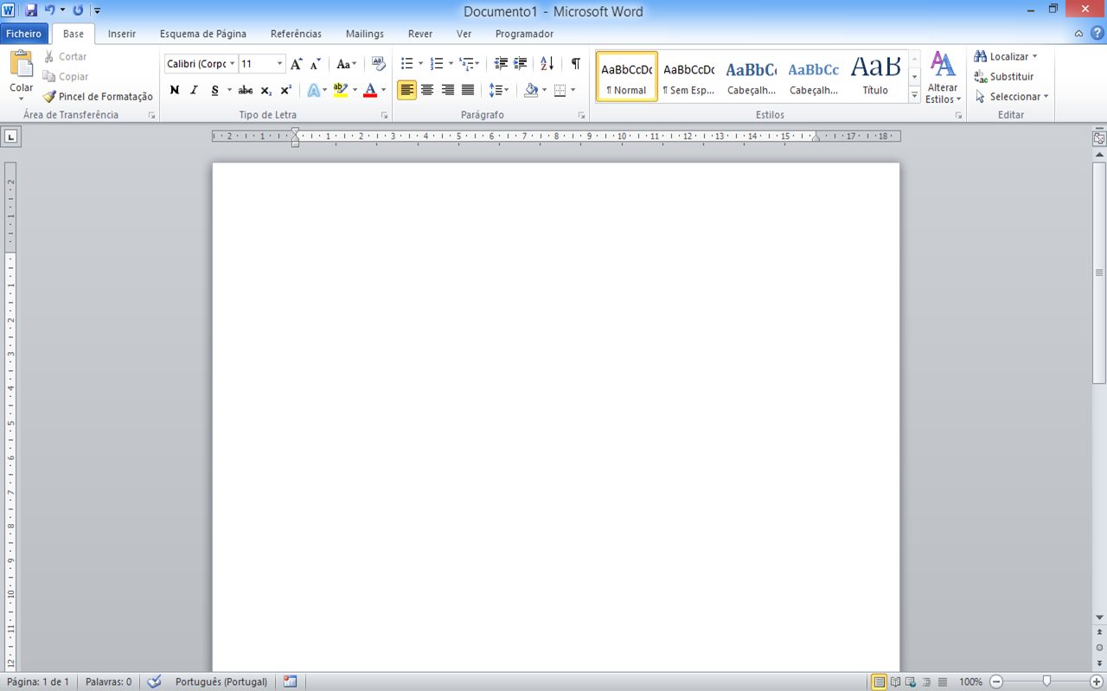Switch to Esquema de Página tab
The width and height of the screenshot is (1107, 691).
(x=203, y=34)
